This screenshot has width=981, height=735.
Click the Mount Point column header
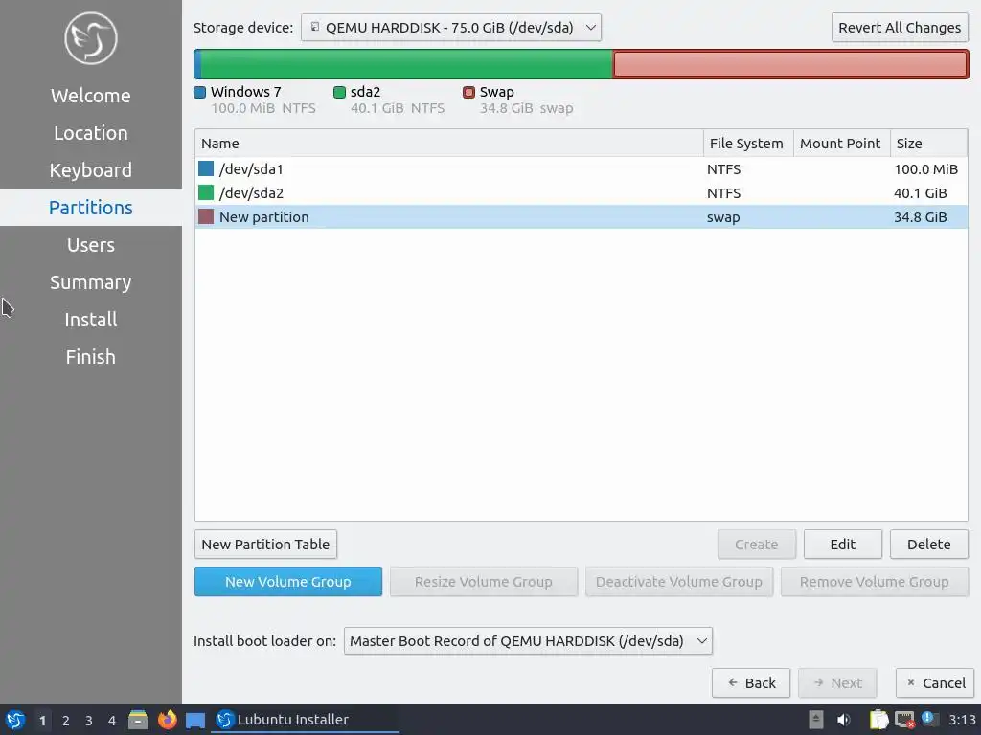click(x=841, y=144)
